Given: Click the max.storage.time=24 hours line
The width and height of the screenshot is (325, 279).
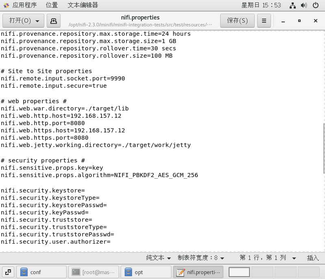Looking at the screenshot, I should [x=96, y=34].
